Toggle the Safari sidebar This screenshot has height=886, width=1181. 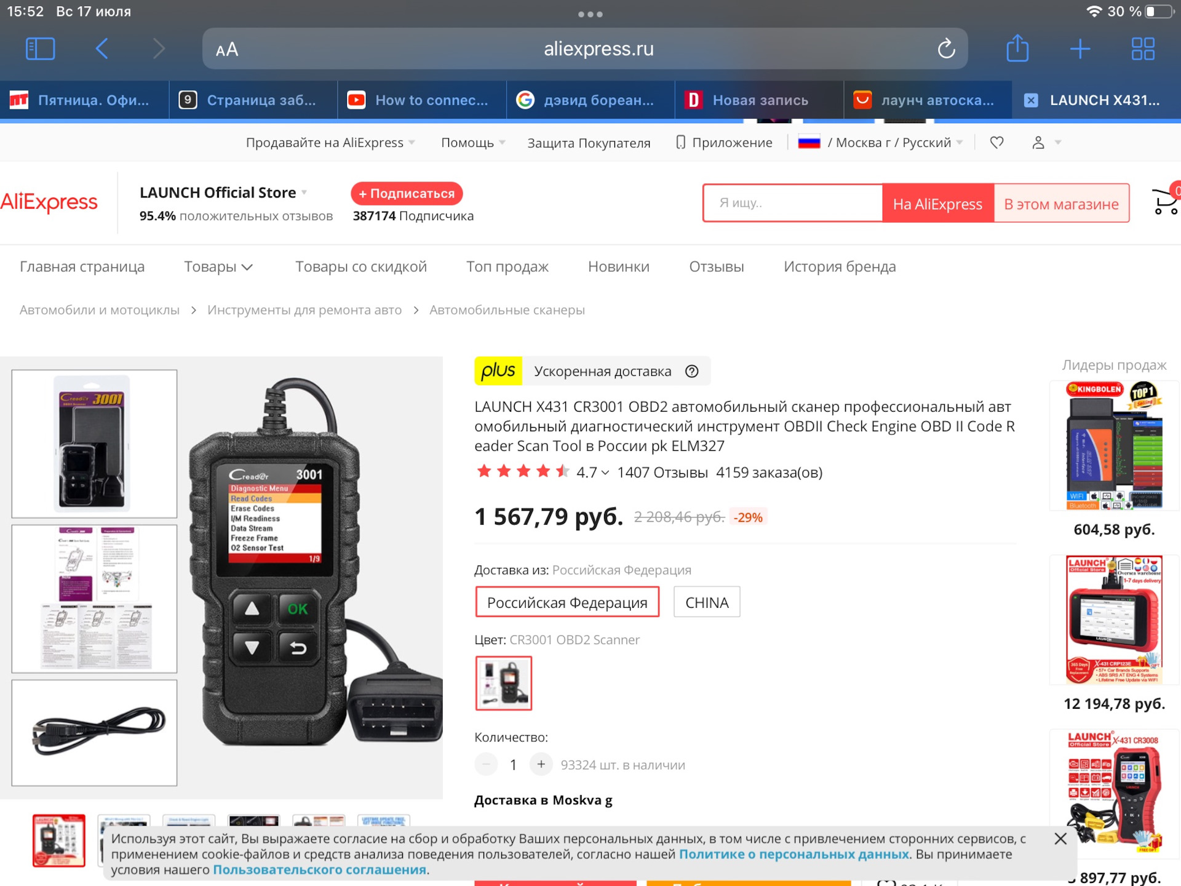(x=41, y=49)
